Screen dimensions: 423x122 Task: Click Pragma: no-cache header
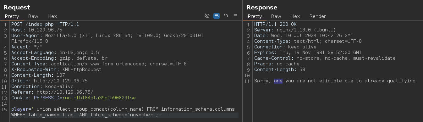point(277,64)
